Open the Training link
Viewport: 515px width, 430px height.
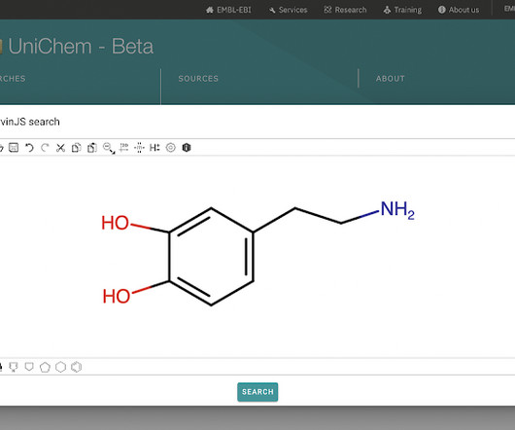point(402,10)
